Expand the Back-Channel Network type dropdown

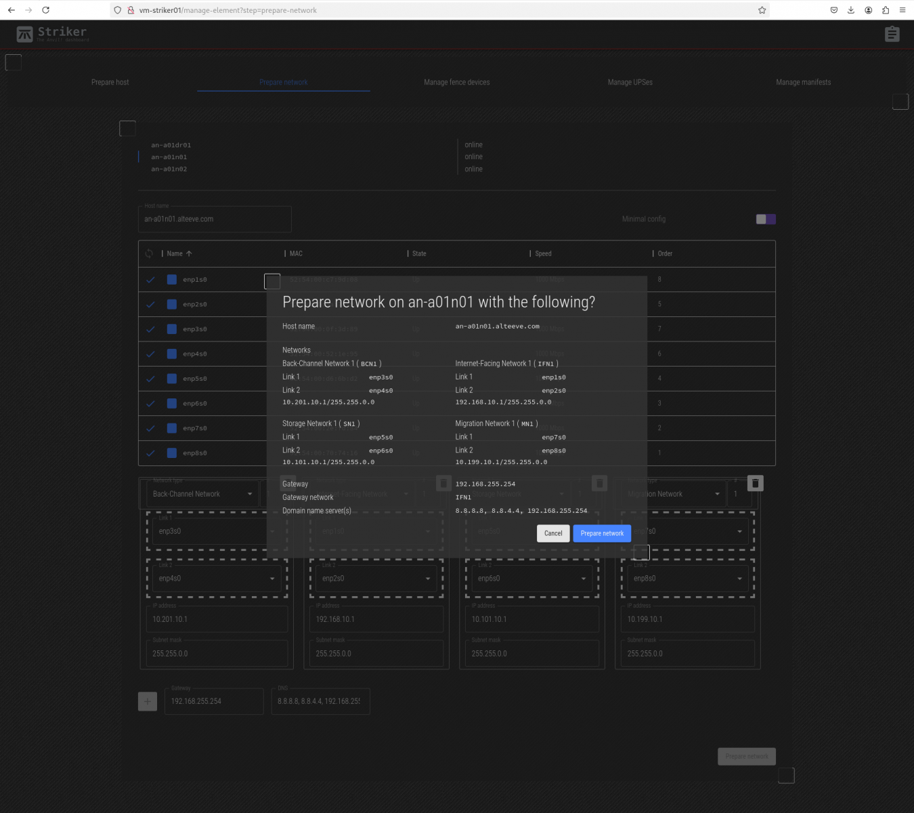[x=202, y=494]
